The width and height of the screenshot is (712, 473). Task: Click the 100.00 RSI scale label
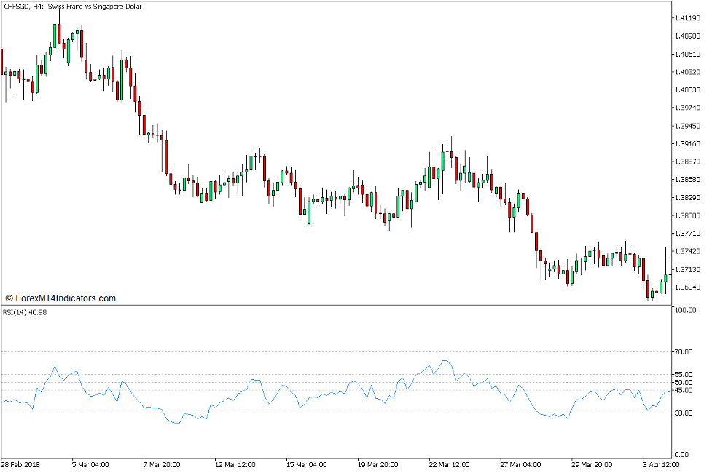(x=686, y=309)
